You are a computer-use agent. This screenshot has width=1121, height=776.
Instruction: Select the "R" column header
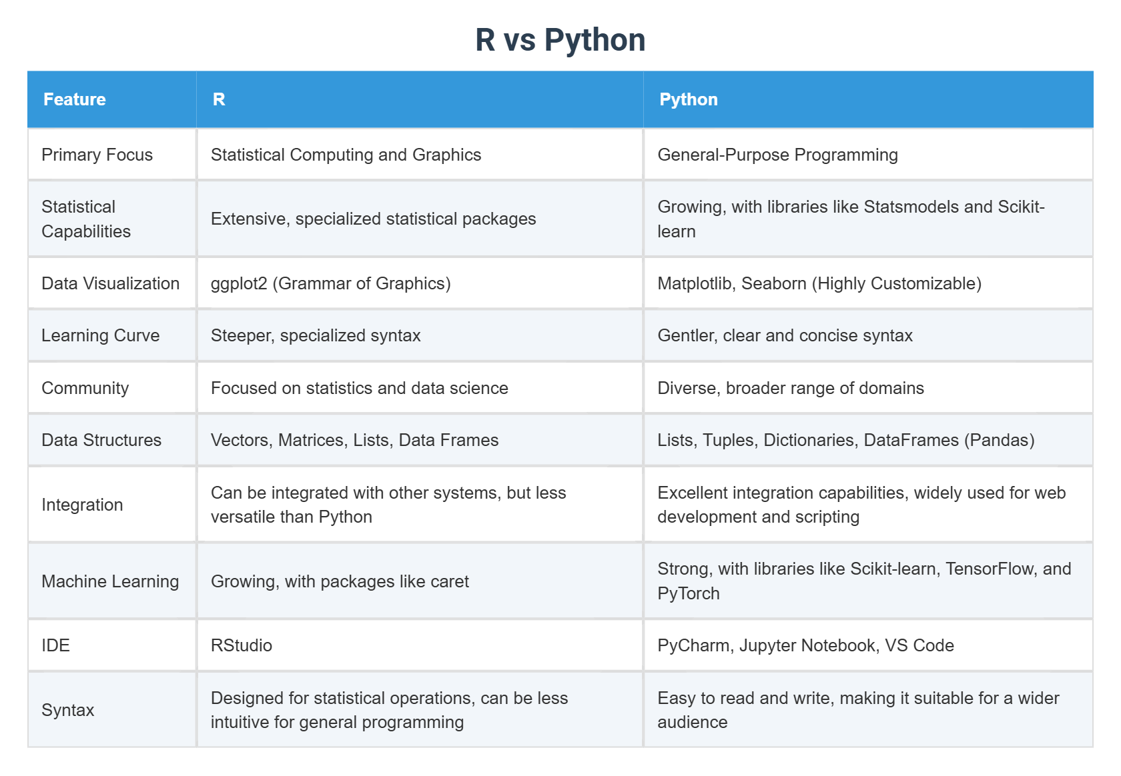[x=420, y=99]
